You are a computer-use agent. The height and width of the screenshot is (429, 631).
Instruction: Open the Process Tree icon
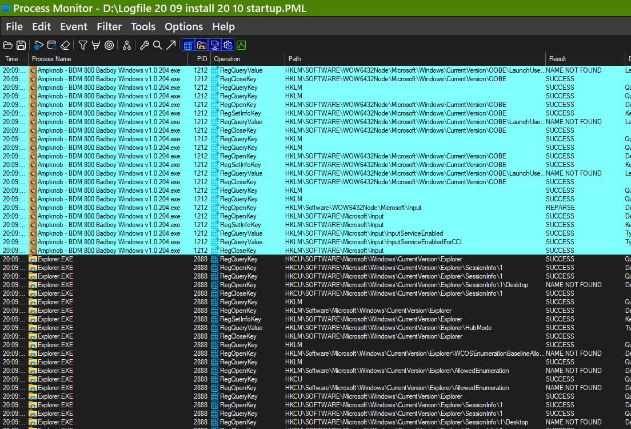[x=127, y=45]
